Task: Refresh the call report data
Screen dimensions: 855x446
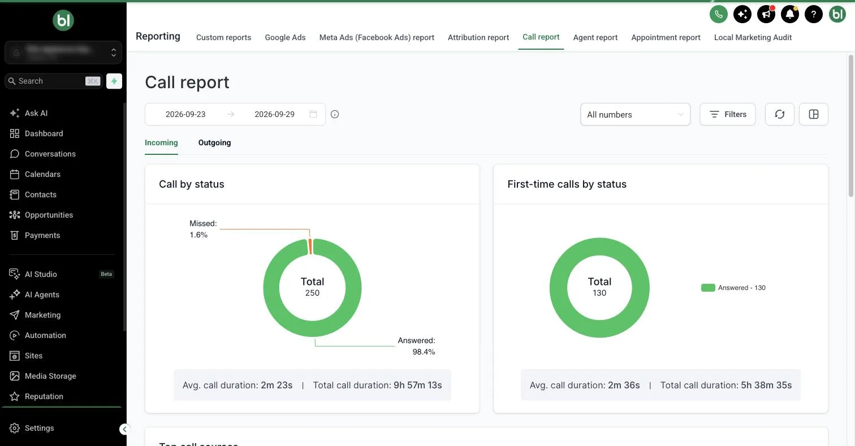Action: pyautogui.click(x=780, y=114)
